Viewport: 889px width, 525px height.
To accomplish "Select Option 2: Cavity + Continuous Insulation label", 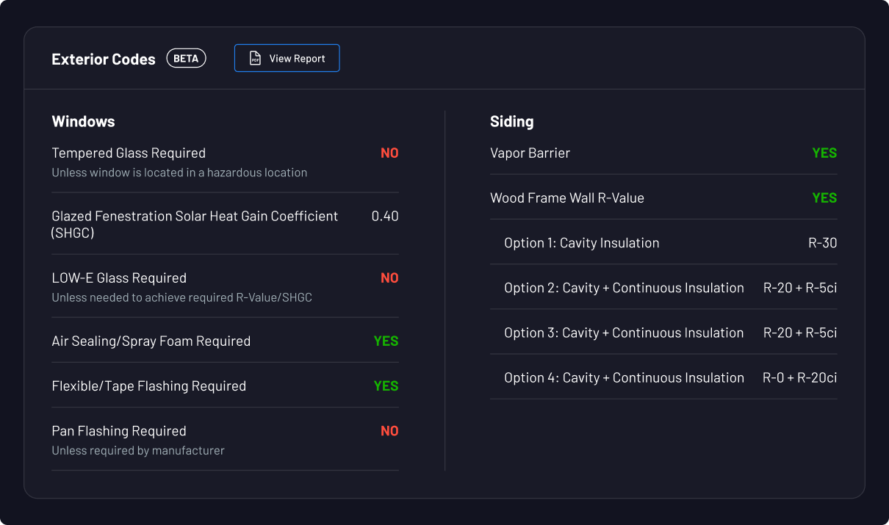I will (624, 288).
